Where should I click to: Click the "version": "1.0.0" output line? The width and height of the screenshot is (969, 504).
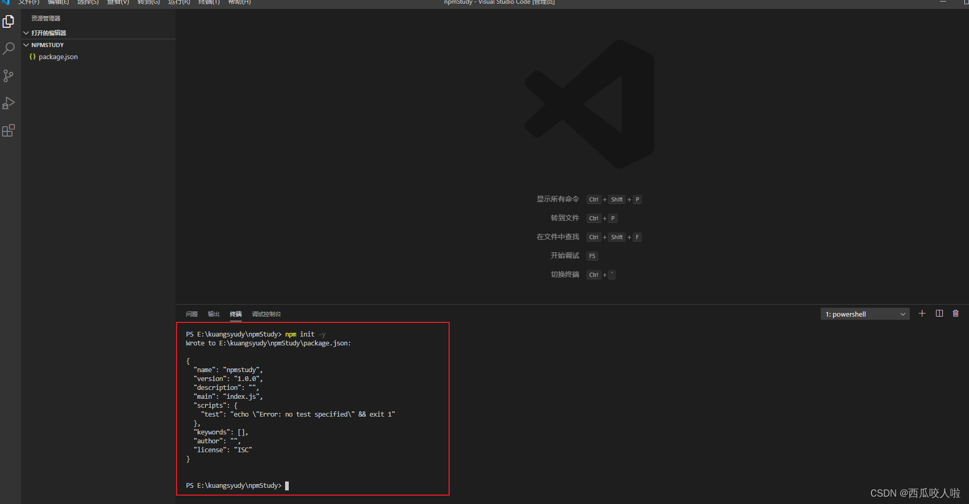point(228,379)
